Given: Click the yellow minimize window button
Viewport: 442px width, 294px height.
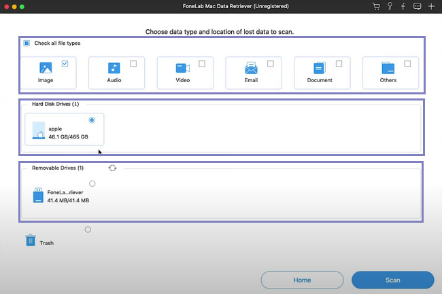Looking at the screenshot, I should point(14,7).
